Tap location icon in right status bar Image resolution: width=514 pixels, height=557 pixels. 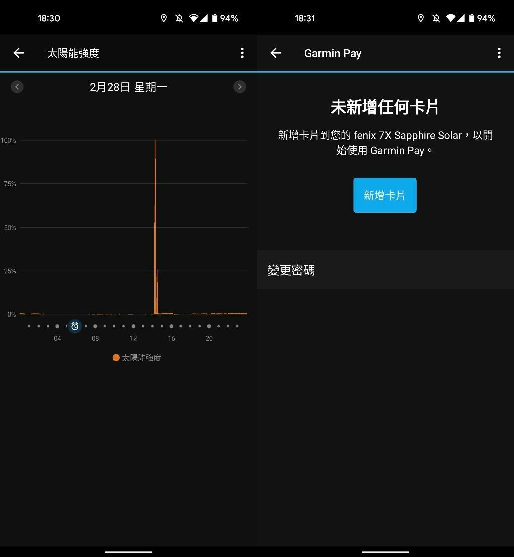click(421, 18)
